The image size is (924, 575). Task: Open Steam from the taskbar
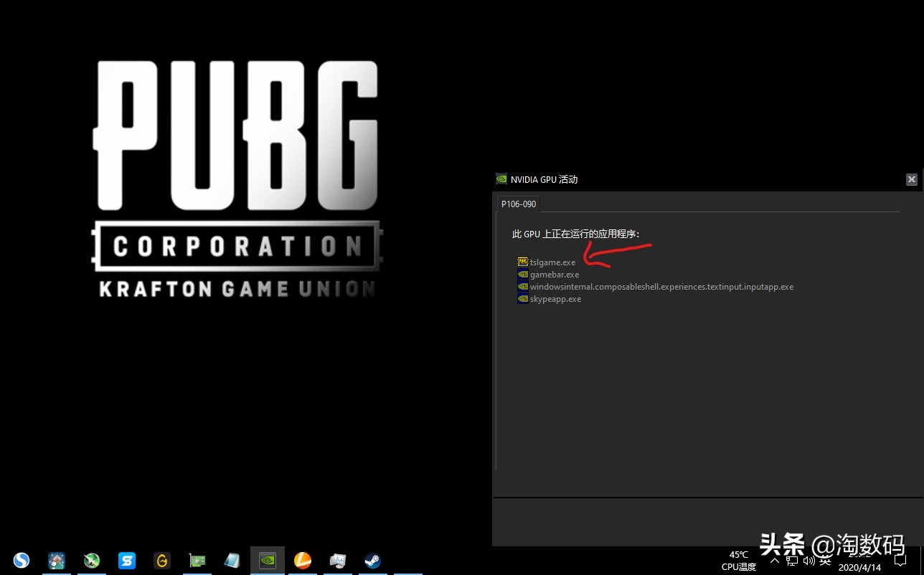coord(373,560)
